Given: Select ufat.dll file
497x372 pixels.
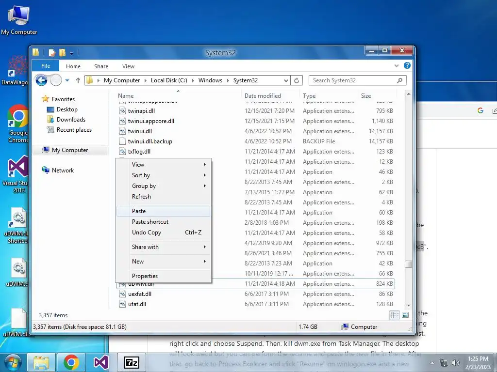Looking at the screenshot, I should click(256, 304).
